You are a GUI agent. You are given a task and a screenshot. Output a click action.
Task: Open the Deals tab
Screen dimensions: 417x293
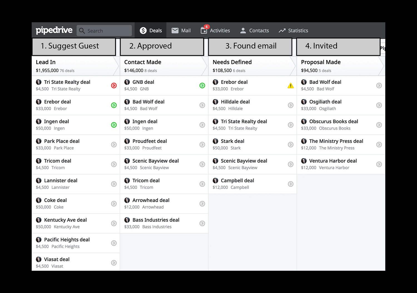click(x=151, y=30)
